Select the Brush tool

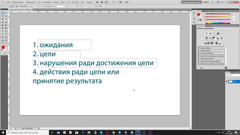(6, 22)
